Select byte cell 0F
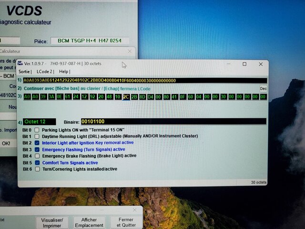 (x=183, y=97)
